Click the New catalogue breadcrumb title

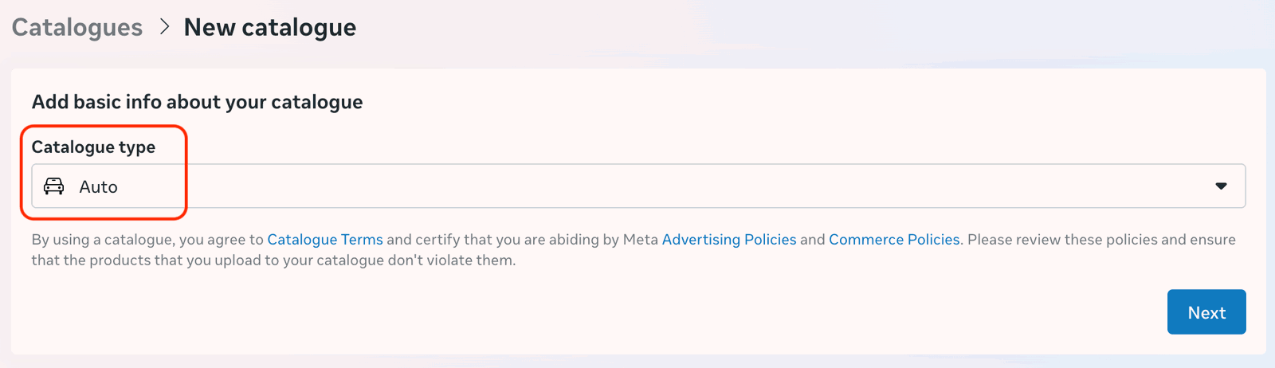[x=269, y=27]
